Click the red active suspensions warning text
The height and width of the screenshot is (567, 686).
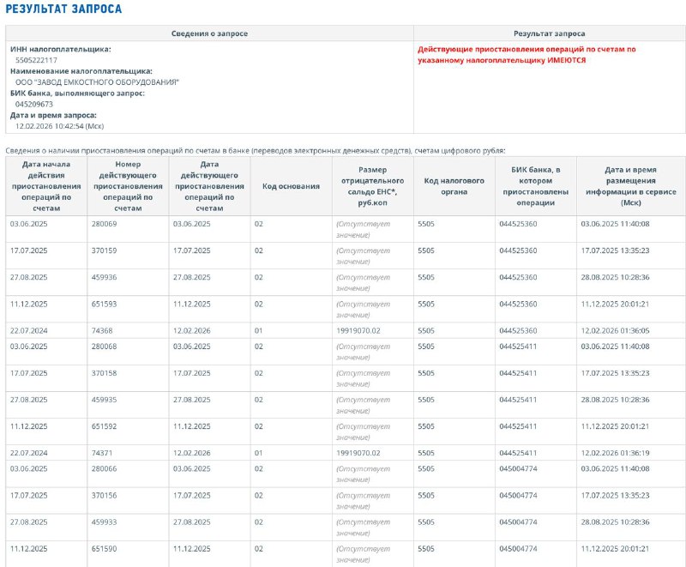tap(527, 55)
